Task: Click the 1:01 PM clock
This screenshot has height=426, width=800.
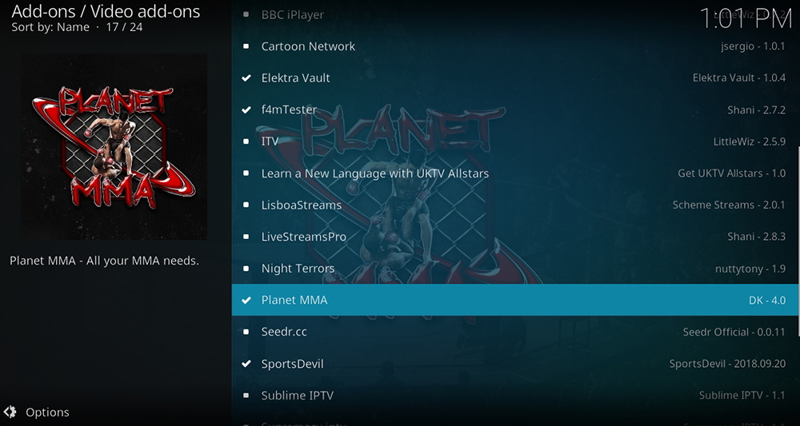Action: tap(746, 19)
